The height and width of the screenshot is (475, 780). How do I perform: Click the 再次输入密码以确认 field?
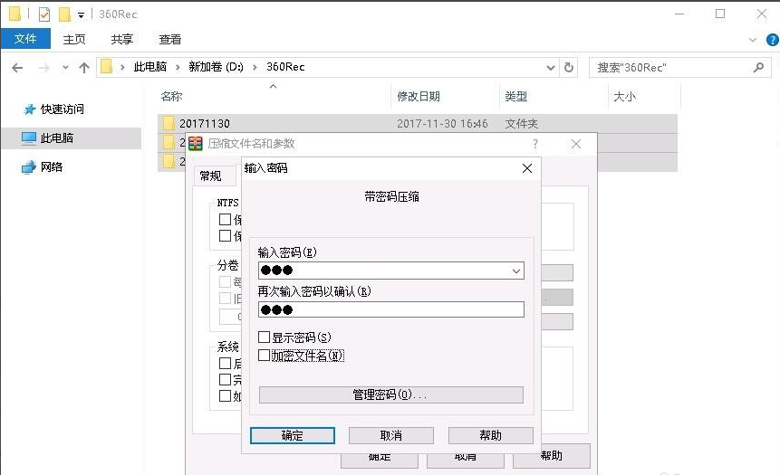coord(391,309)
